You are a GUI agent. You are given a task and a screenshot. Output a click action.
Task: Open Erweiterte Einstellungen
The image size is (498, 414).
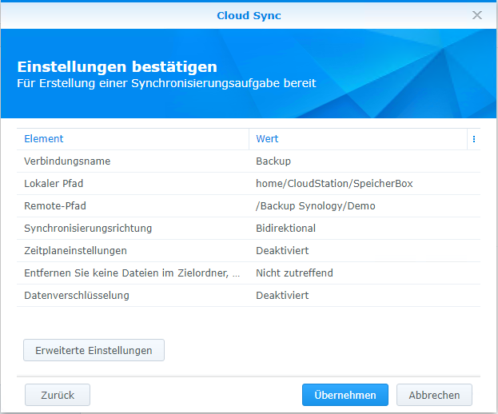tap(94, 350)
